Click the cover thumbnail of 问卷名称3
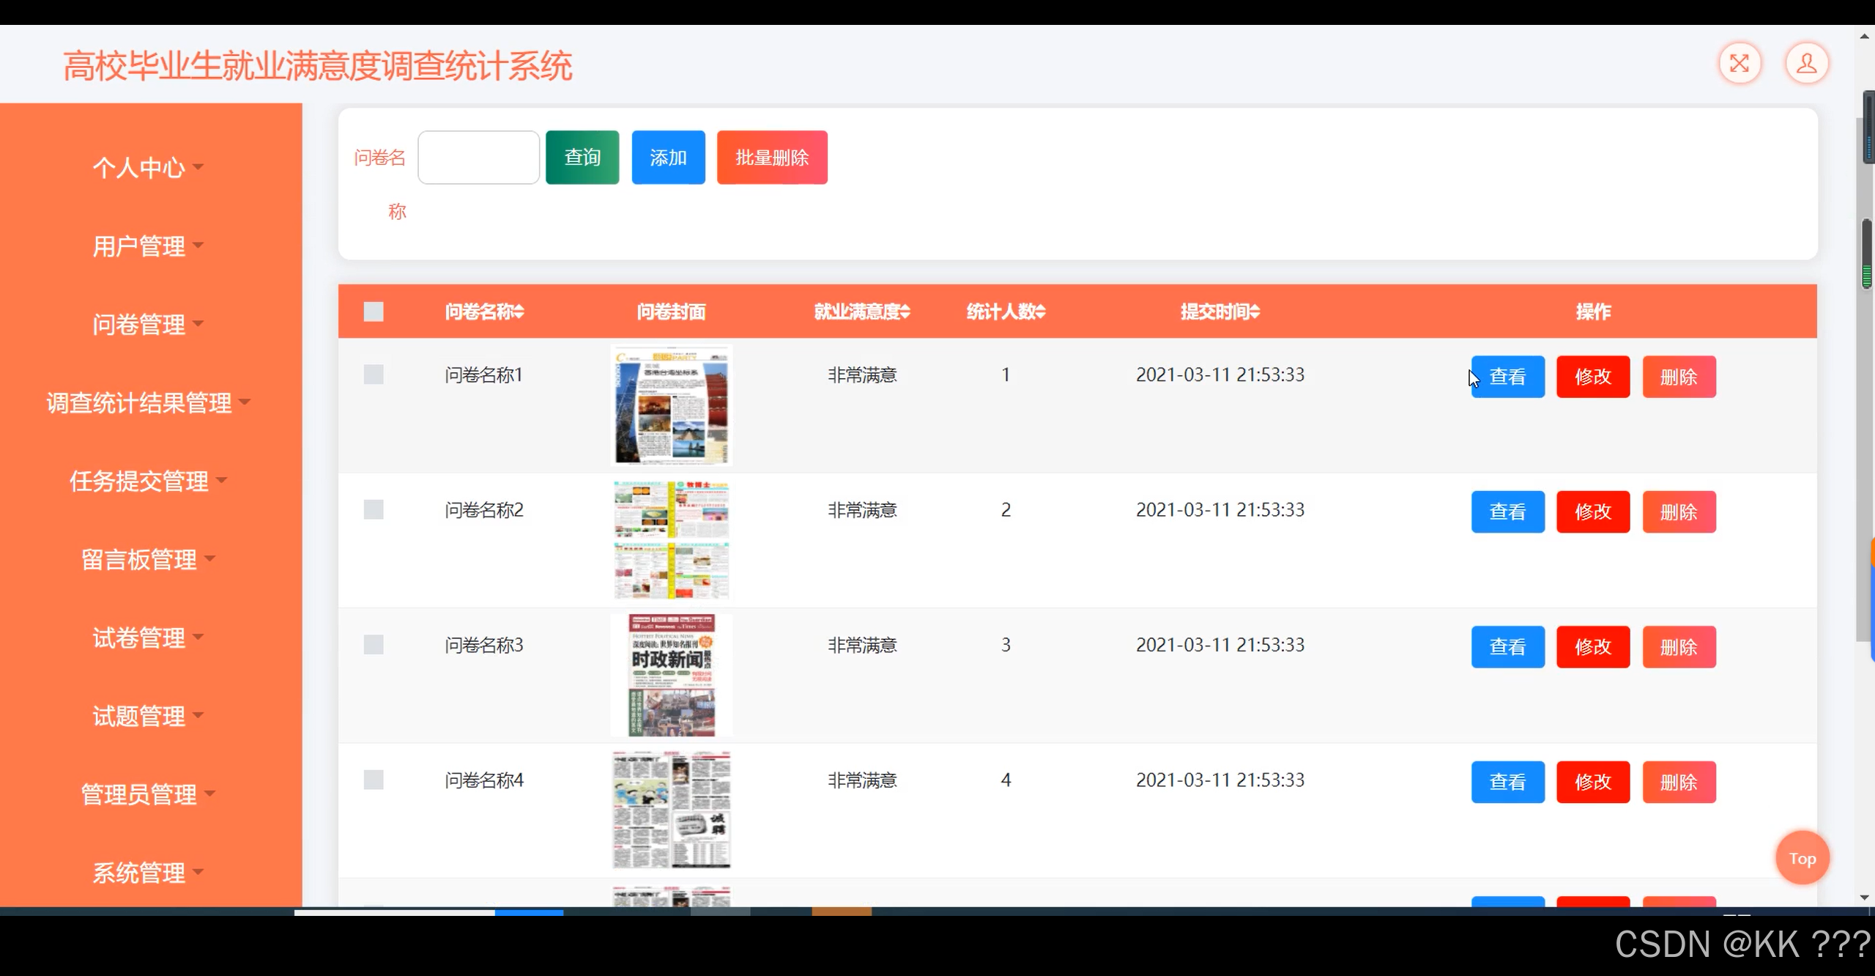The image size is (1875, 976). click(x=672, y=675)
